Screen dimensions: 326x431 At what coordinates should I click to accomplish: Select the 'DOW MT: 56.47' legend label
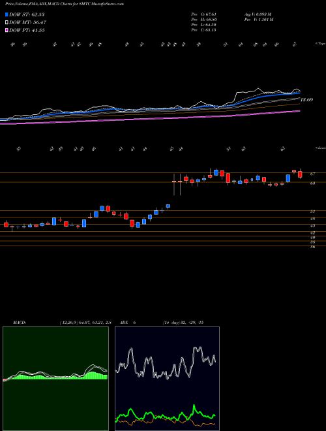click(27, 23)
